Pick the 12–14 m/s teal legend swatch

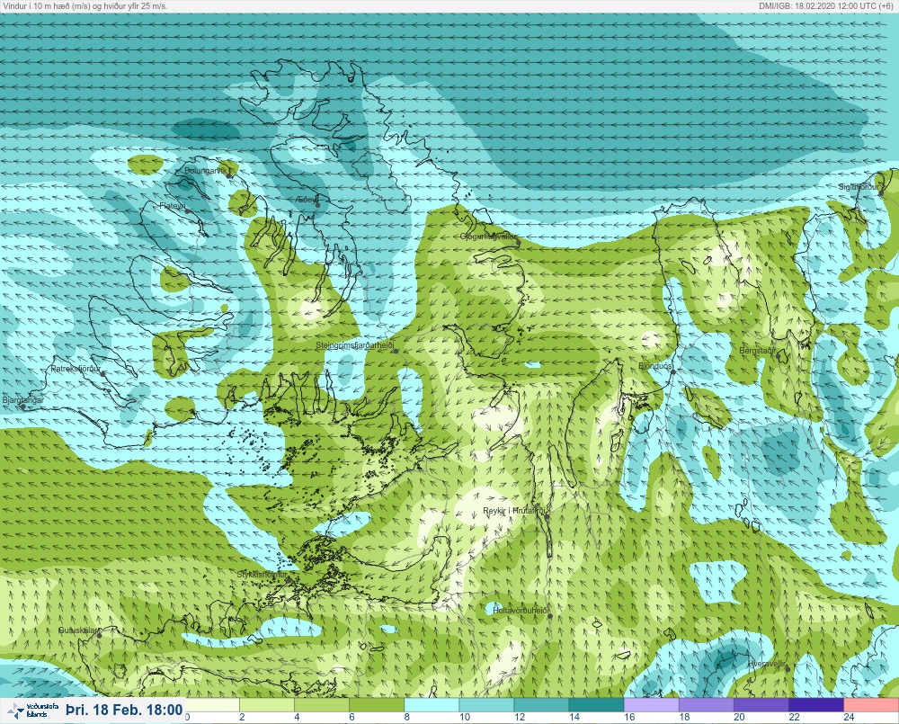(542, 704)
